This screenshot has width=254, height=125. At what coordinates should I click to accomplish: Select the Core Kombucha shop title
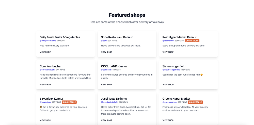(50, 66)
